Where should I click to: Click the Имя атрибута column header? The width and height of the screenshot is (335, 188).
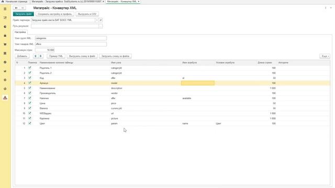coord(198,63)
